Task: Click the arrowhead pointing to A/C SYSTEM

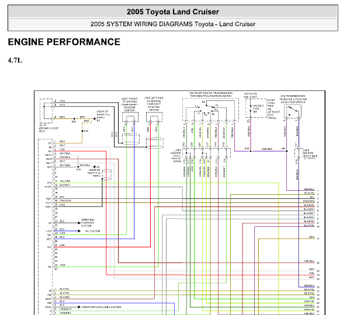Action: (79, 231)
